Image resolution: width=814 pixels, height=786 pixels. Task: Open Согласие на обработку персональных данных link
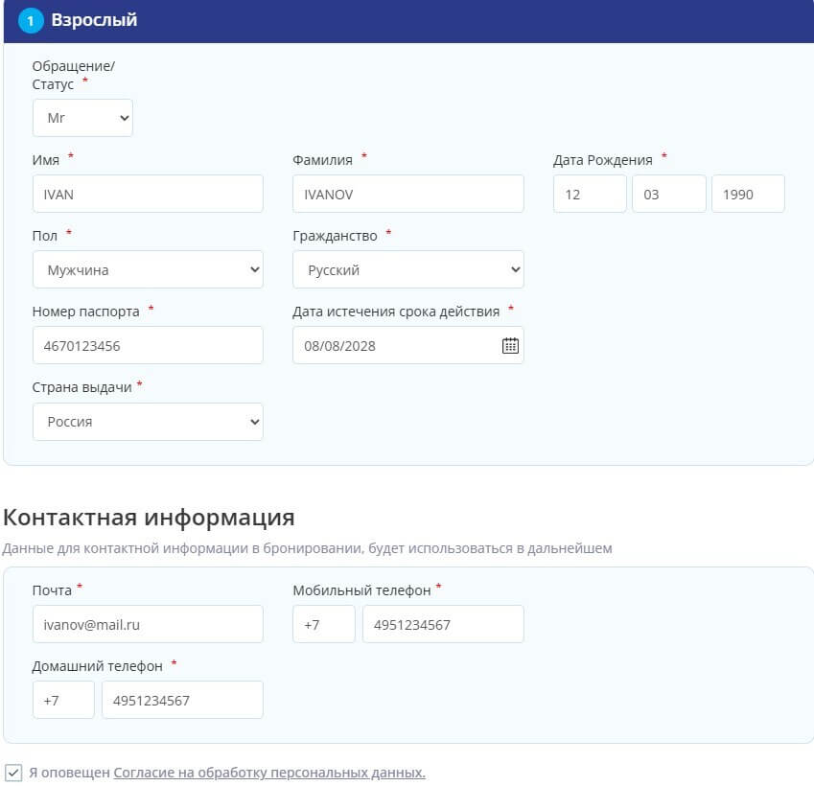(x=269, y=773)
